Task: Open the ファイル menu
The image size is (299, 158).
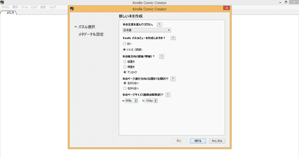Action: 5,7
